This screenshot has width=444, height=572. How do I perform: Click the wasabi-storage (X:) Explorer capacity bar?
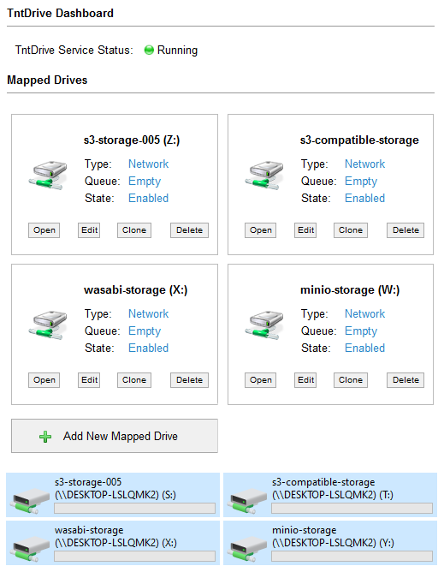tap(135, 557)
